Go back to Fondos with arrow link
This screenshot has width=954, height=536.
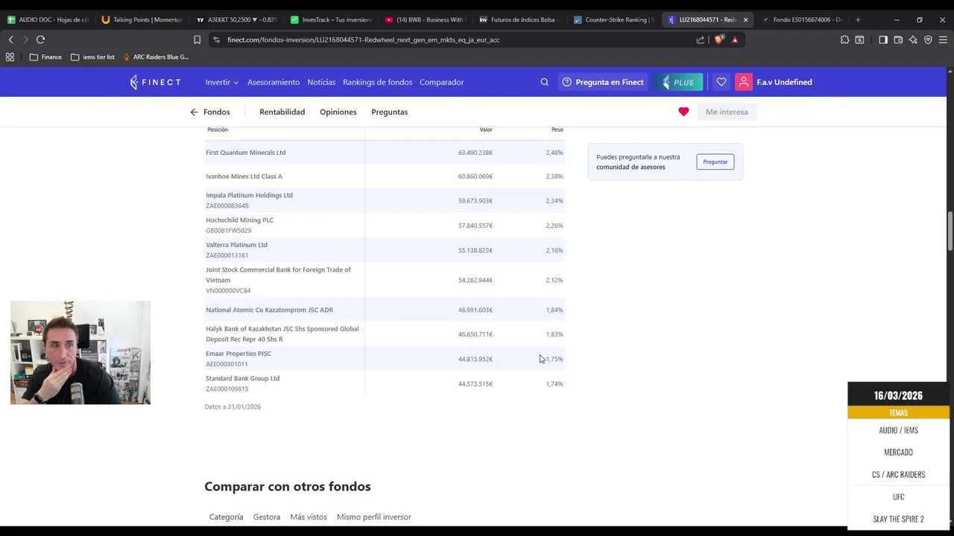click(x=210, y=112)
